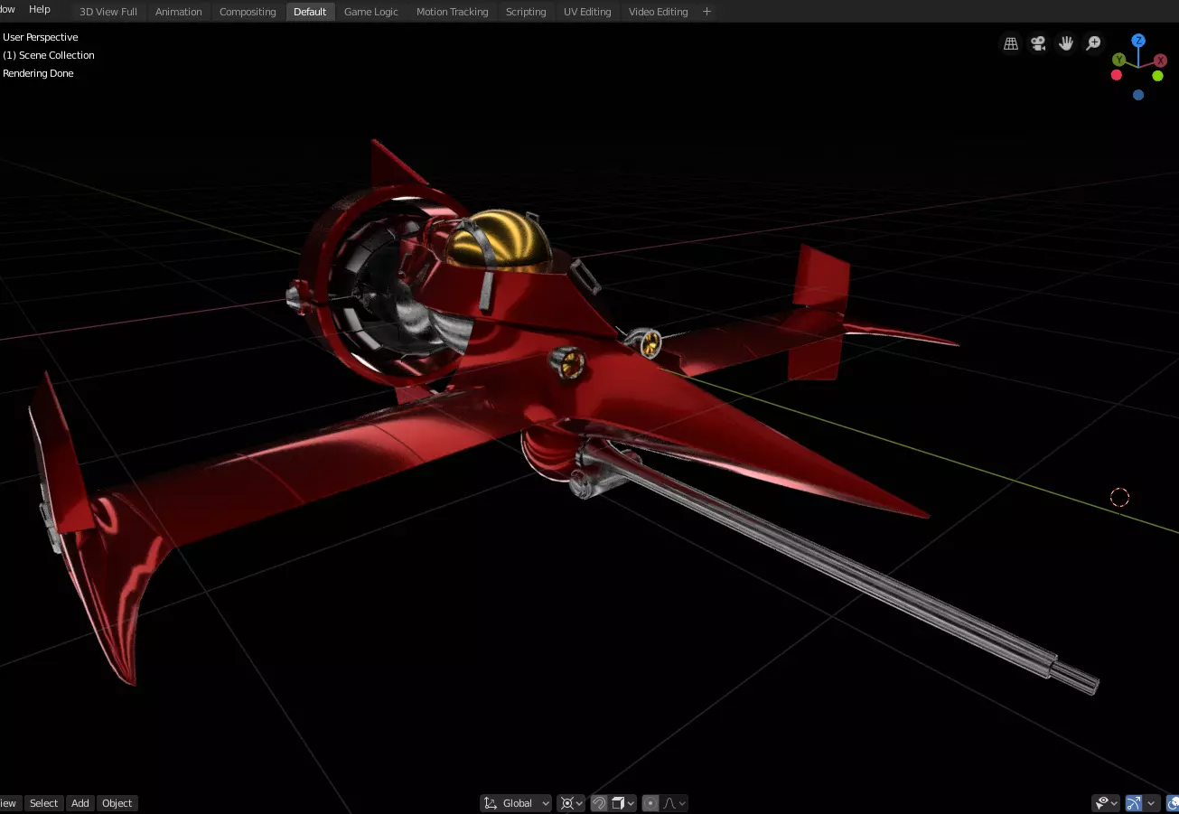The image size is (1179, 814).
Task: Open the Help menu
Action: tap(40, 9)
